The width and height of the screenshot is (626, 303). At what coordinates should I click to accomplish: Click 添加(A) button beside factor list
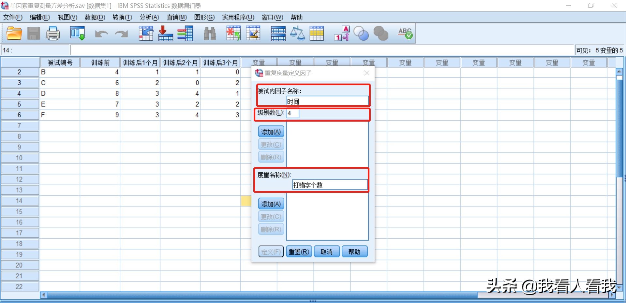pos(271,132)
